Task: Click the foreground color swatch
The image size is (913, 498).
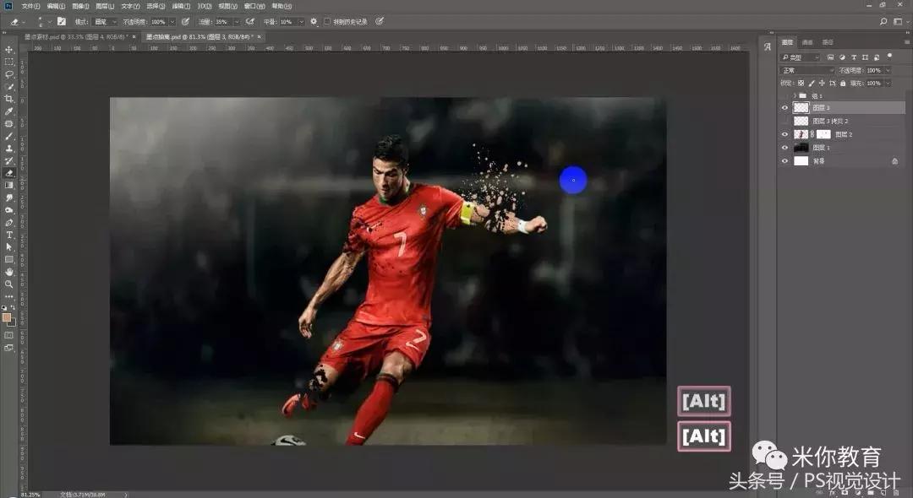Action: [7, 317]
